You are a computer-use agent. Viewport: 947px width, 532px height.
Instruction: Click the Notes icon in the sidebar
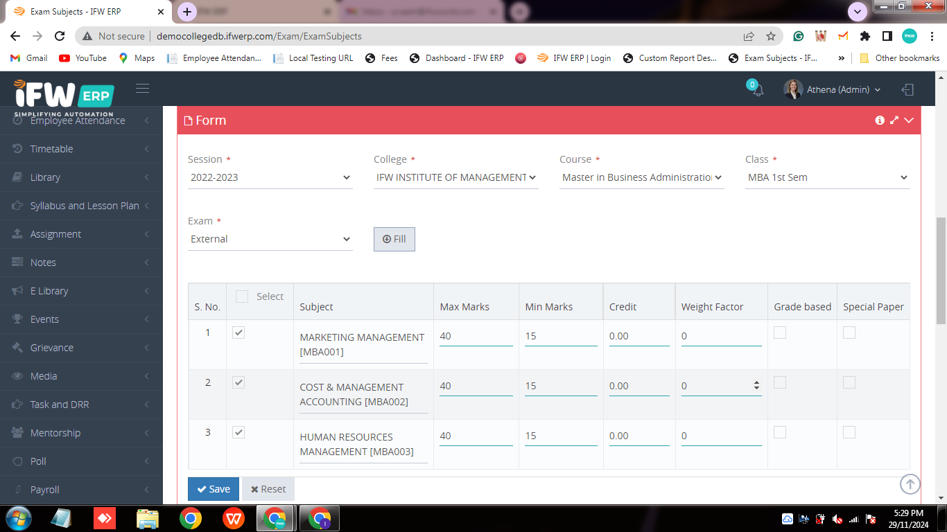coord(18,262)
